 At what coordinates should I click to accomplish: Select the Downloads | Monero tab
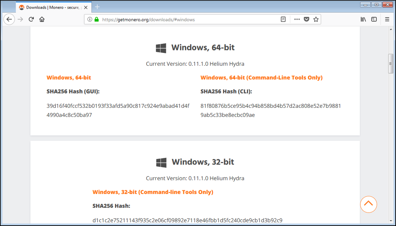coord(53,7)
